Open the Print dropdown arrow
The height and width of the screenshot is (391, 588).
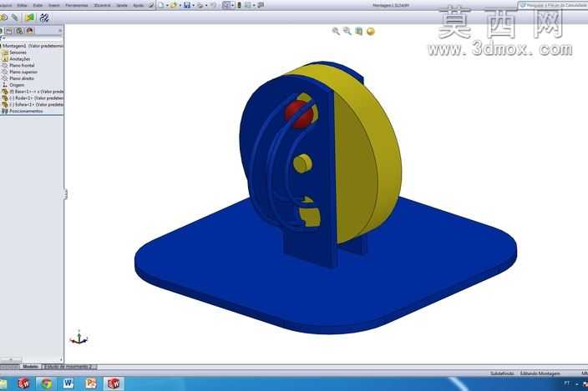tap(205, 6)
